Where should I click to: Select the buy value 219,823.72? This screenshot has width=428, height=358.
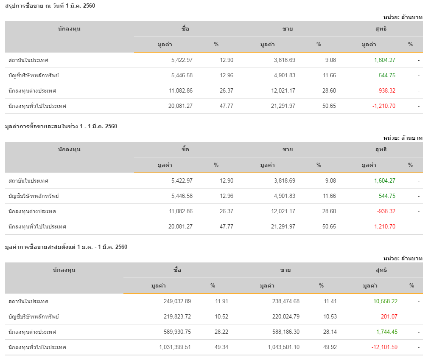pyautogui.click(x=177, y=316)
